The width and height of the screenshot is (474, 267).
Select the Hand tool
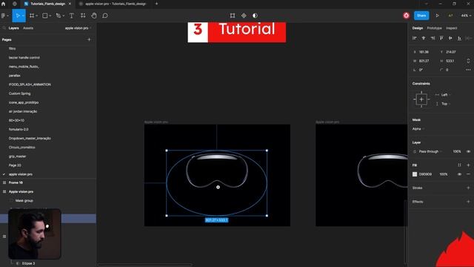[94, 16]
